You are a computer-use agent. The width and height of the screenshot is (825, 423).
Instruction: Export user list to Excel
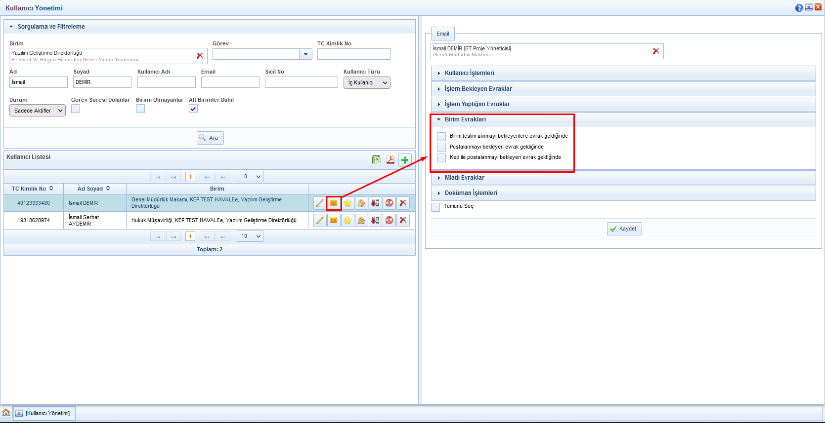[x=377, y=159]
